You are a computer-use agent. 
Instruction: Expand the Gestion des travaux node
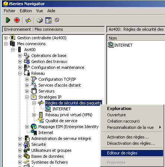point(20,61)
